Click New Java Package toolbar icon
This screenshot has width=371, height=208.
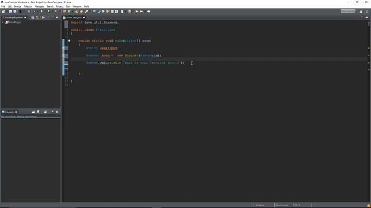point(64,12)
